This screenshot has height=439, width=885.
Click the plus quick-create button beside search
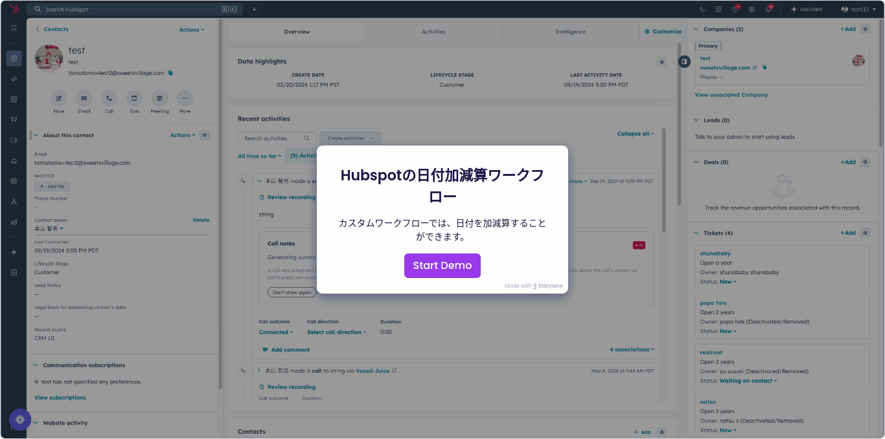point(254,9)
